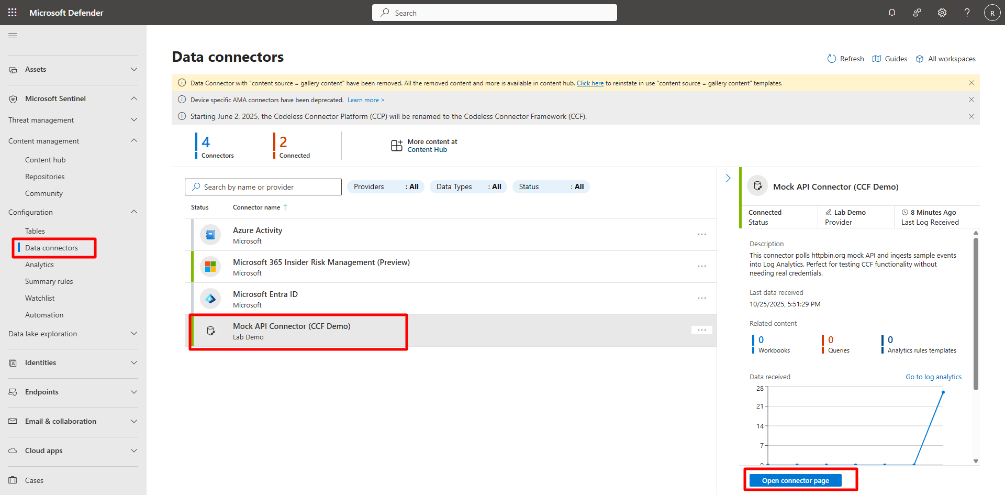Collapse the details pane with chevron
1005x495 pixels.
tap(728, 178)
